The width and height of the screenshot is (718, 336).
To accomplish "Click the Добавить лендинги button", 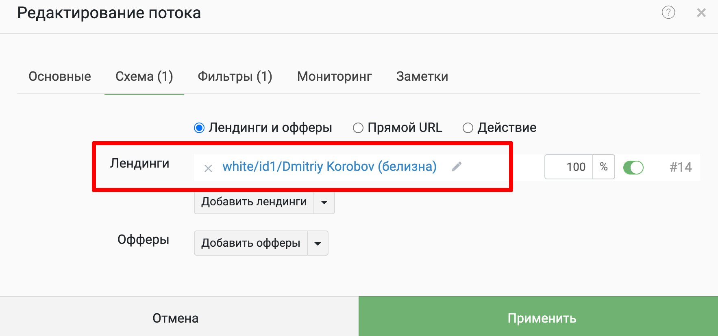I will (x=254, y=202).
